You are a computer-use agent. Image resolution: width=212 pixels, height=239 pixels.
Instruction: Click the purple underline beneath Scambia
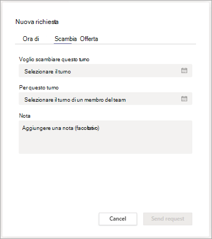coord(63,43)
